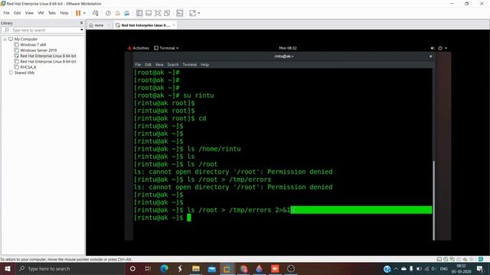
Task: Click the ENG language indicator
Action: pos(444,268)
